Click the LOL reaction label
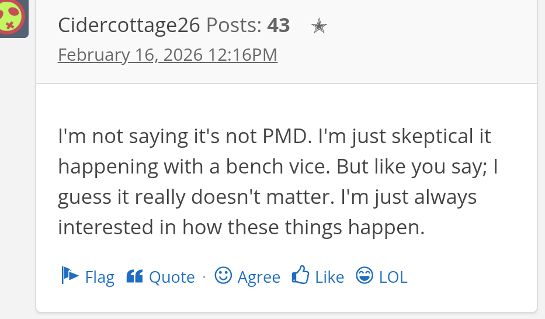Image resolution: width=545 pixels, height=319 pixels. pyautogui.click(x=393, y=277)
